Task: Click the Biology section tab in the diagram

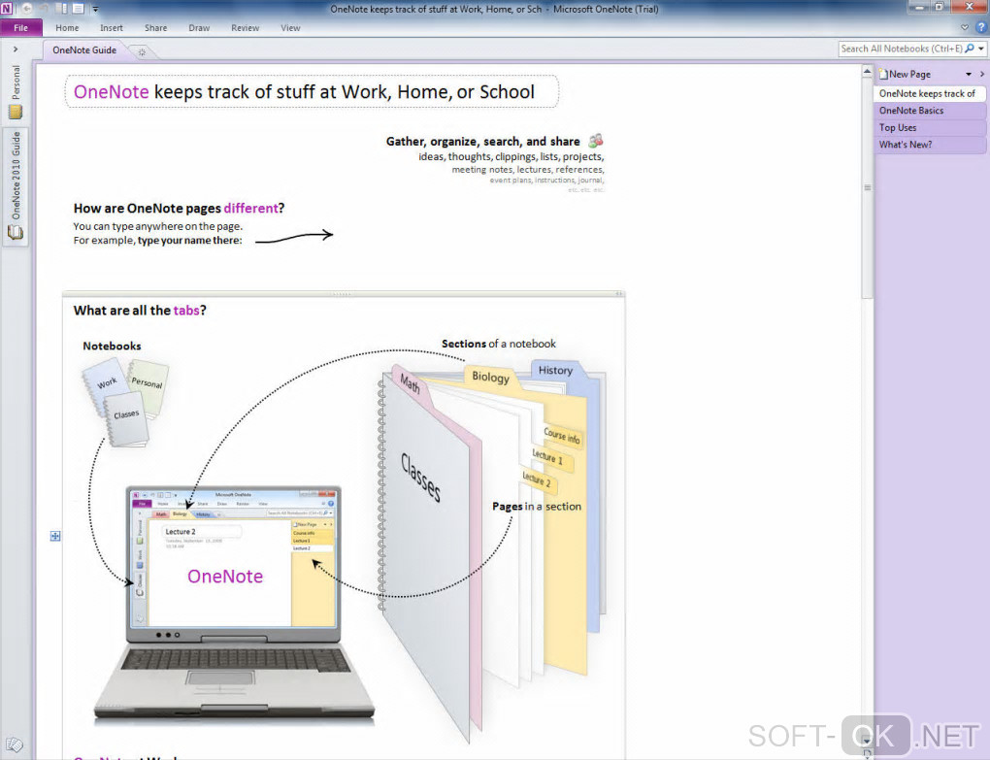Action: 490,377
